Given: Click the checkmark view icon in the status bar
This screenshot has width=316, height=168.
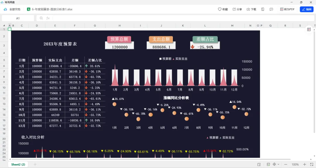Looking at the screenshot, I should tap(268, 164).
